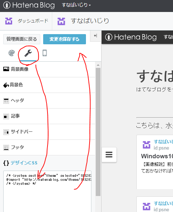173x212 pixels.
Task: Open the Windows10 article title in preview
Action: 157,156
